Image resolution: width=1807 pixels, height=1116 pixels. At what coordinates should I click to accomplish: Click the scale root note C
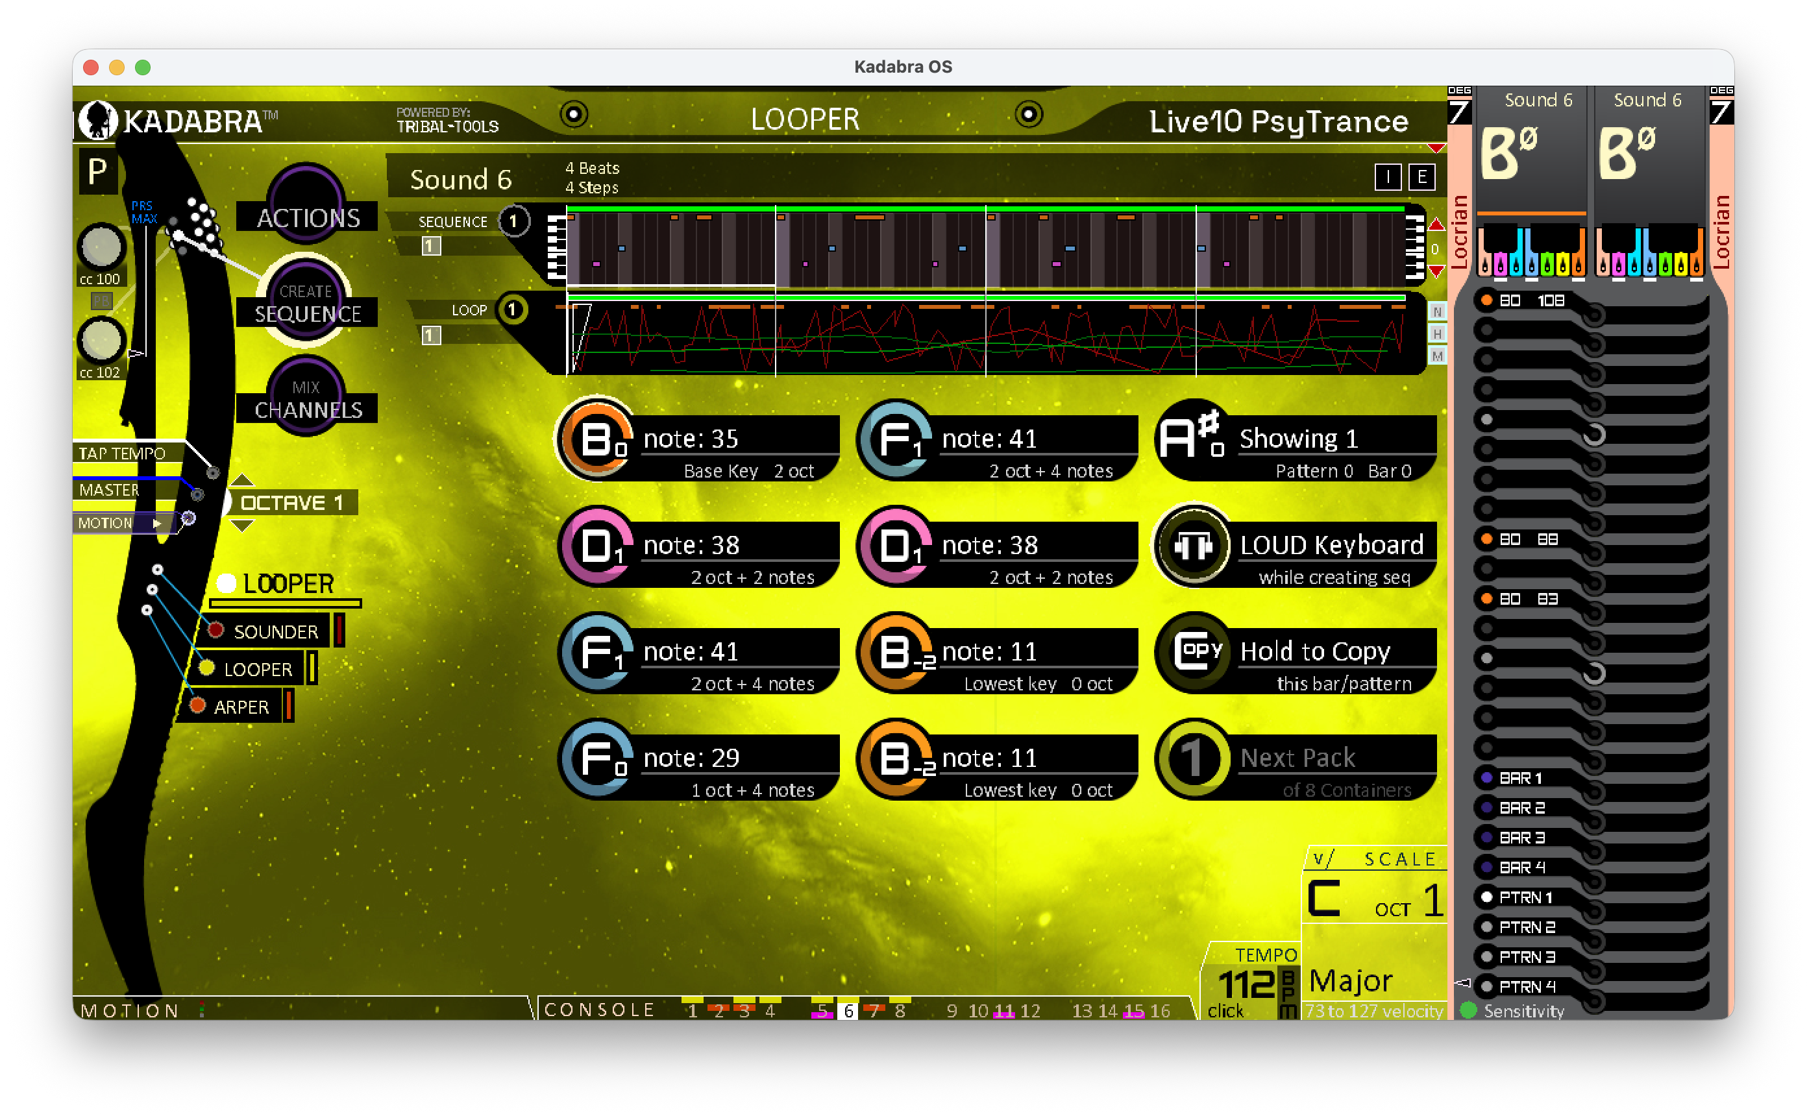(1323, 898)
